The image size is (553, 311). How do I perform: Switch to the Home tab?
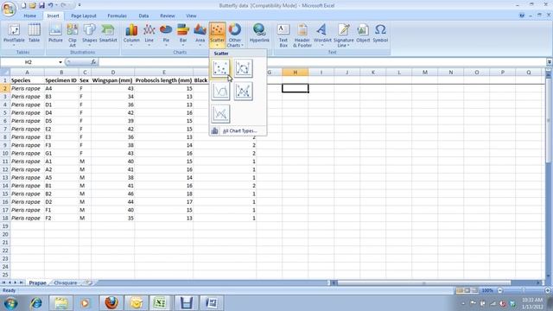[x=29, y=16]
